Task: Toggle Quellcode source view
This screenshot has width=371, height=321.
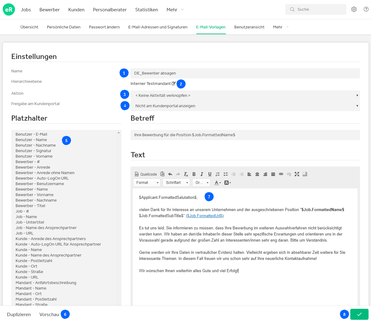Action: [146, 174]
